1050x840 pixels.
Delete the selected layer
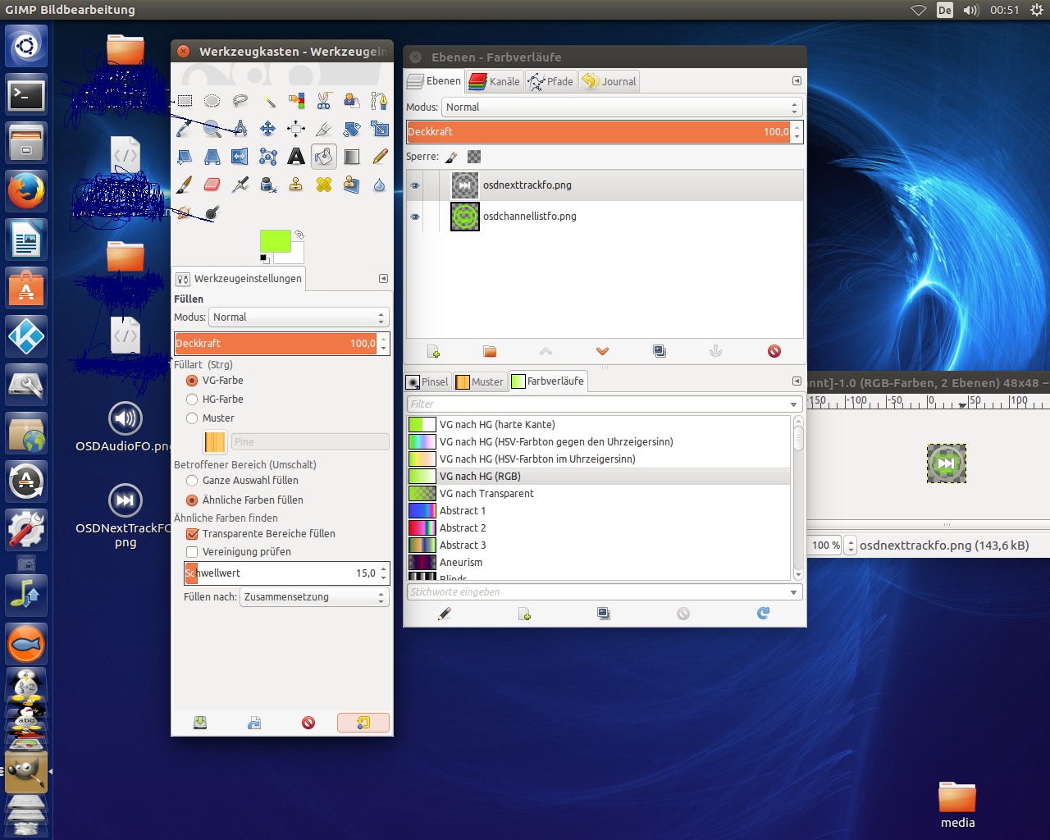tap(774, 351)
